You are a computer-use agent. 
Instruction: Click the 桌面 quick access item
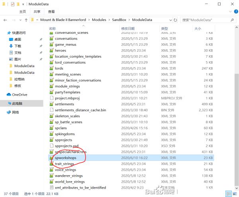(x=18, y=40)
